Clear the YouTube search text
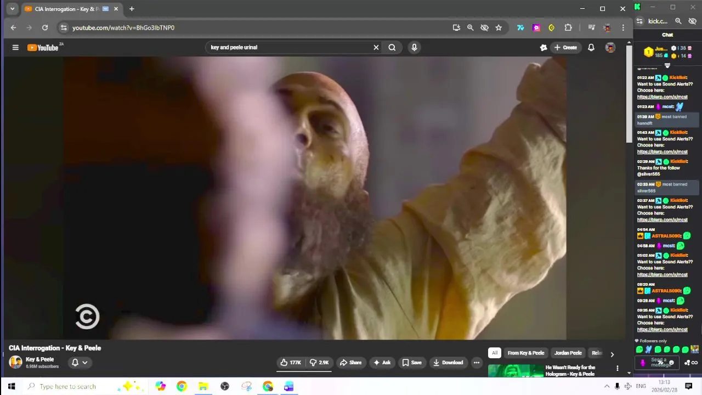This screenshot has height=395, width=702. tap(376, 47)
